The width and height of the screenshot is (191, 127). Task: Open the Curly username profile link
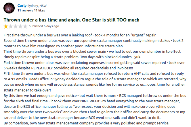(x=22, y=5)
